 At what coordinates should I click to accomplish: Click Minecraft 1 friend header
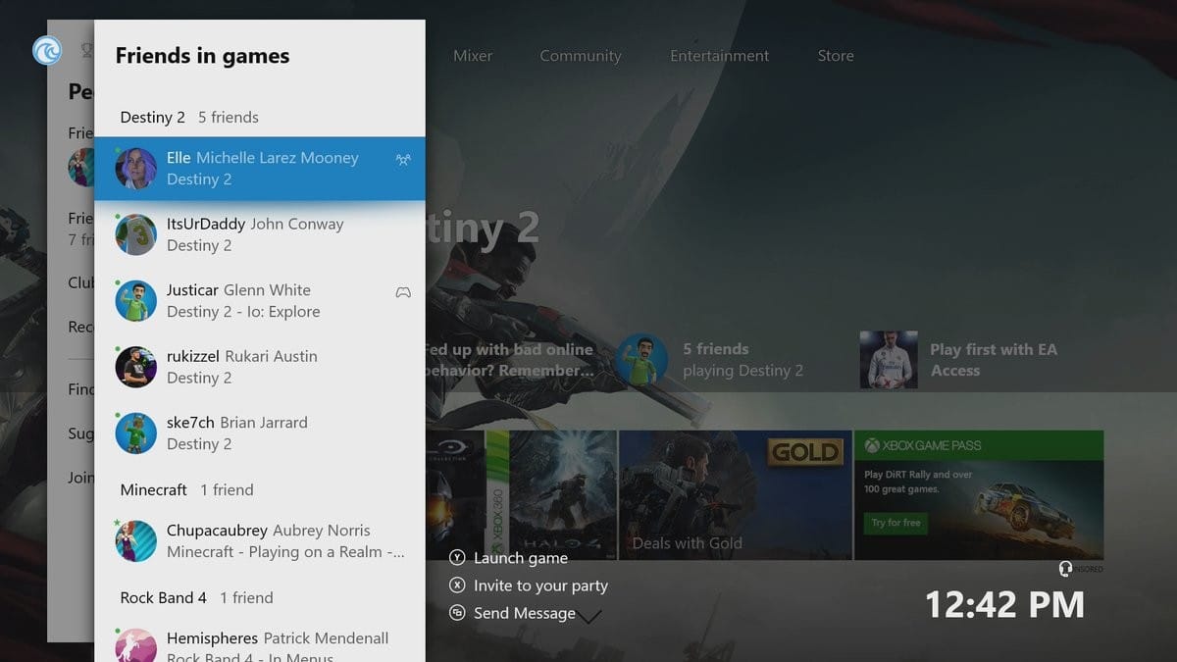186,489
